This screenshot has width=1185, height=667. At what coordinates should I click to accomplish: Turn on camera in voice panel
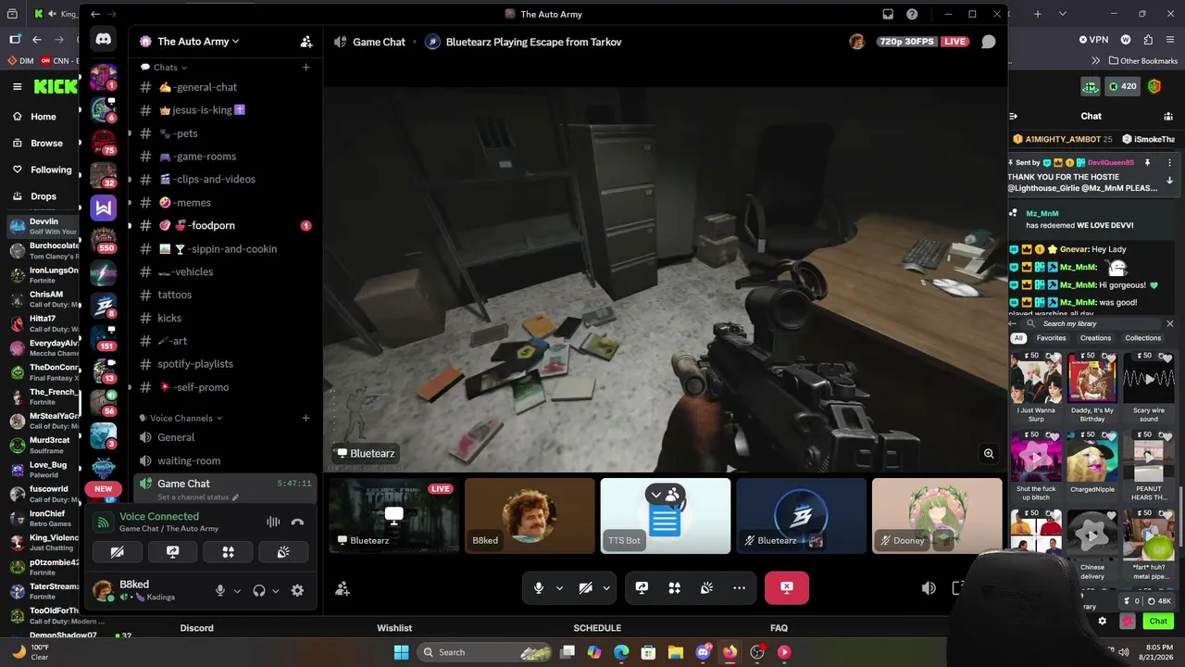tap(117, 552)
